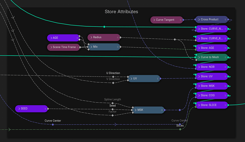Select the Curve Tangent node header

coord(167,20)
